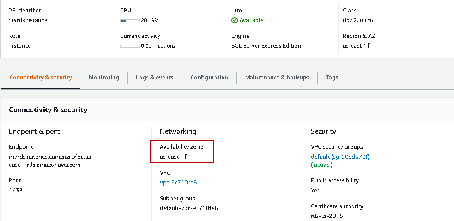The width and height of the screenshot is (454, 221).
Task: Click the CPU usage bar
Action: point(130,20)
